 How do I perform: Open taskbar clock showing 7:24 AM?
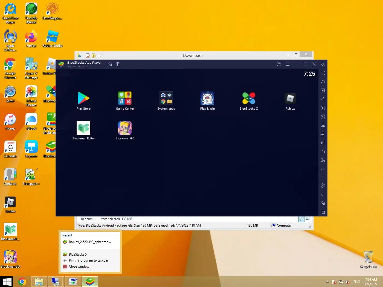pos(371,282)
